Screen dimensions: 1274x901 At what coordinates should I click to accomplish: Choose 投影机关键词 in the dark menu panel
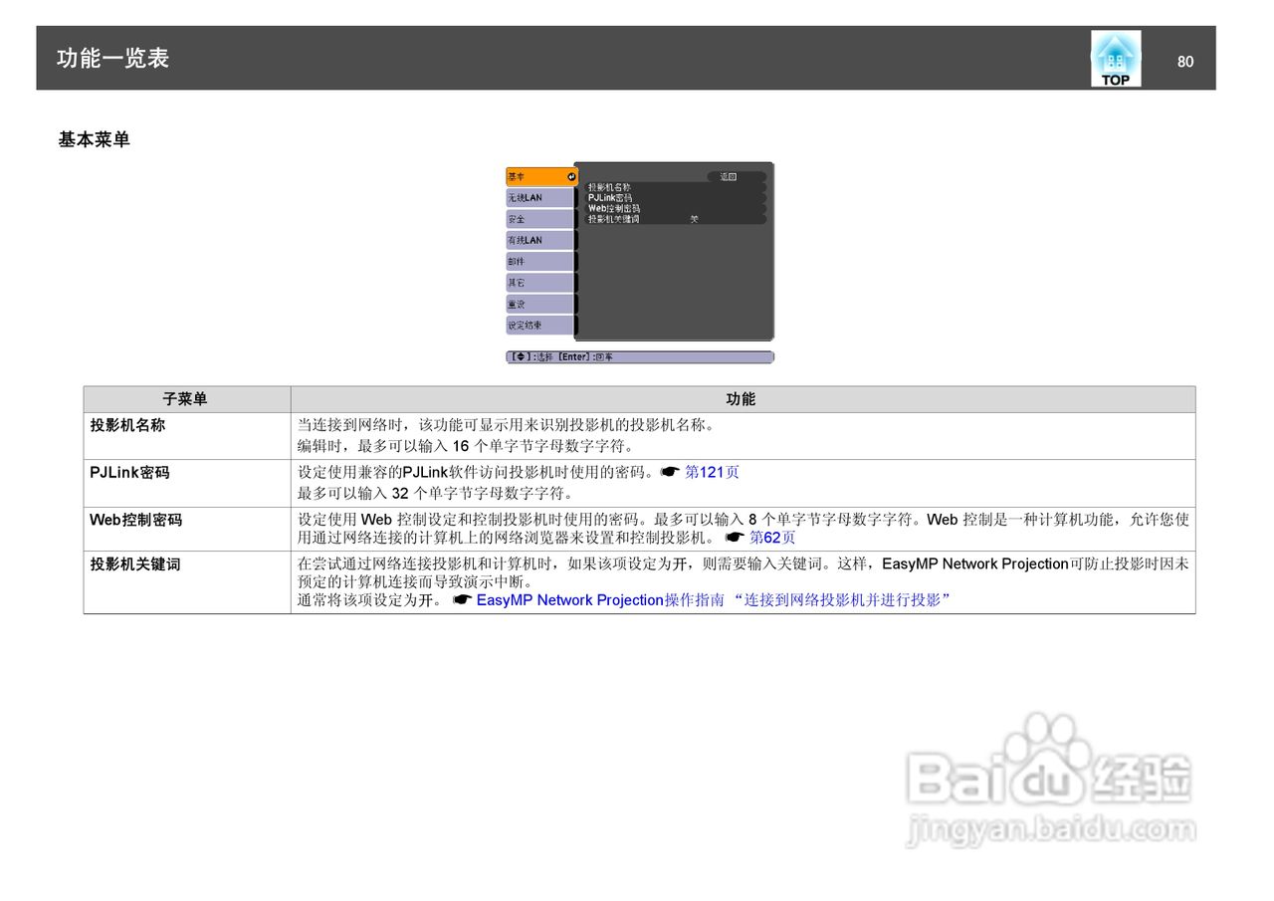613,218
